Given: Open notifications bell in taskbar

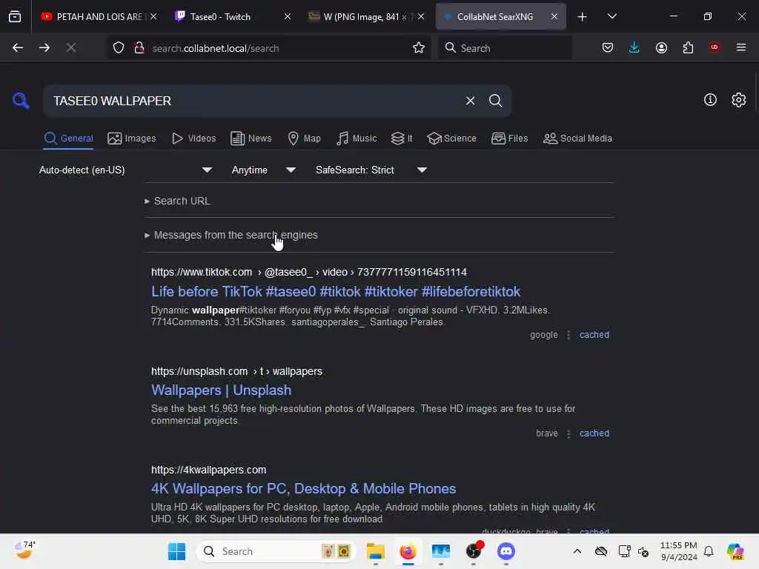Looking at the screenshot, I should (x=709, y=551).
